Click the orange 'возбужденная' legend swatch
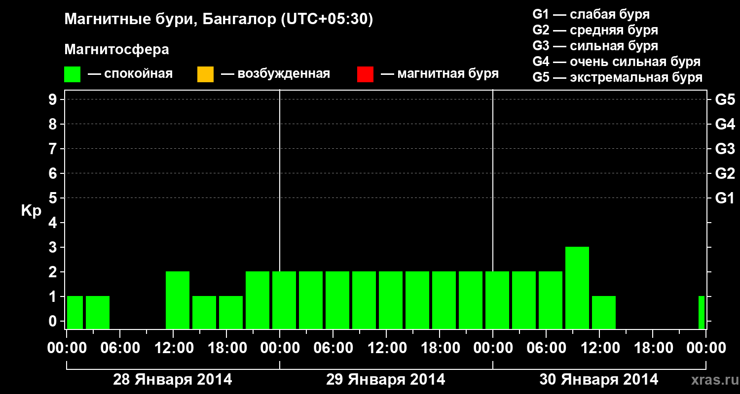The image size is (740, 394). click(x=205, y=74)
